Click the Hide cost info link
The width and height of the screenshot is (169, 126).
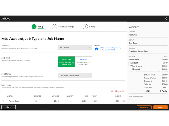118,91
